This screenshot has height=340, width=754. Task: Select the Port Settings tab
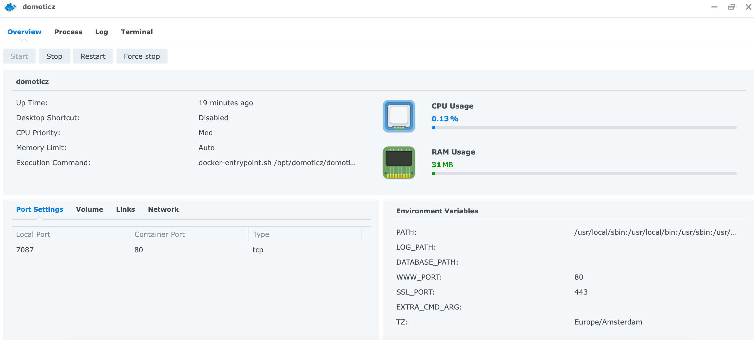tap(40, 209)
